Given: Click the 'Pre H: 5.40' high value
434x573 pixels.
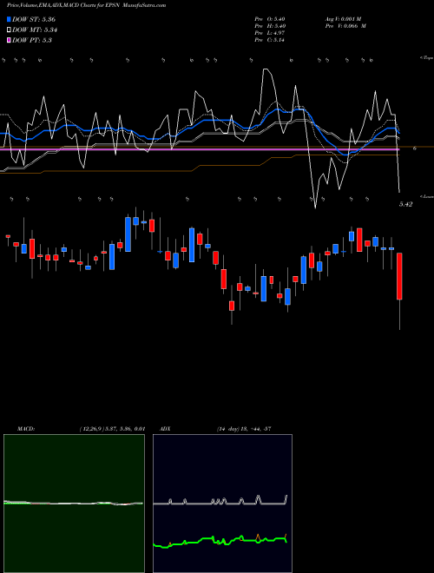Looking at the screenshot, I should [270, 25].
